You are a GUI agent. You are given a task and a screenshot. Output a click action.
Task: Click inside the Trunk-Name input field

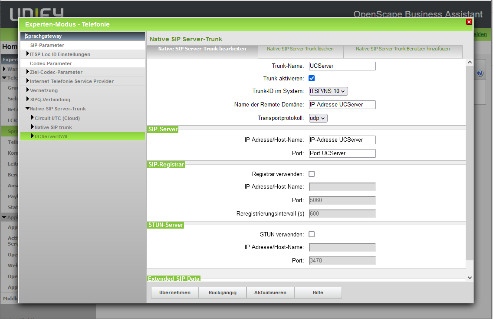342,66
